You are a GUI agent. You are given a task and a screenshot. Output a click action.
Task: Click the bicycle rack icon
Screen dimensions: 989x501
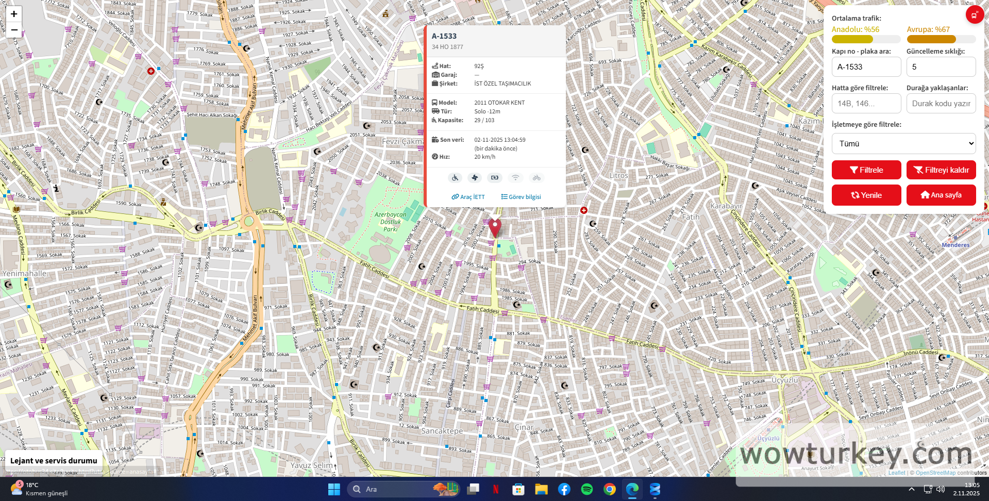(x=537, y=178)
